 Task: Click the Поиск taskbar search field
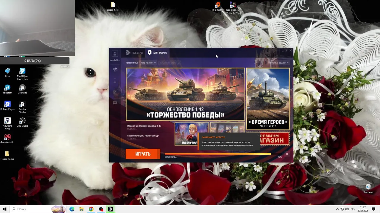point(38,209)
